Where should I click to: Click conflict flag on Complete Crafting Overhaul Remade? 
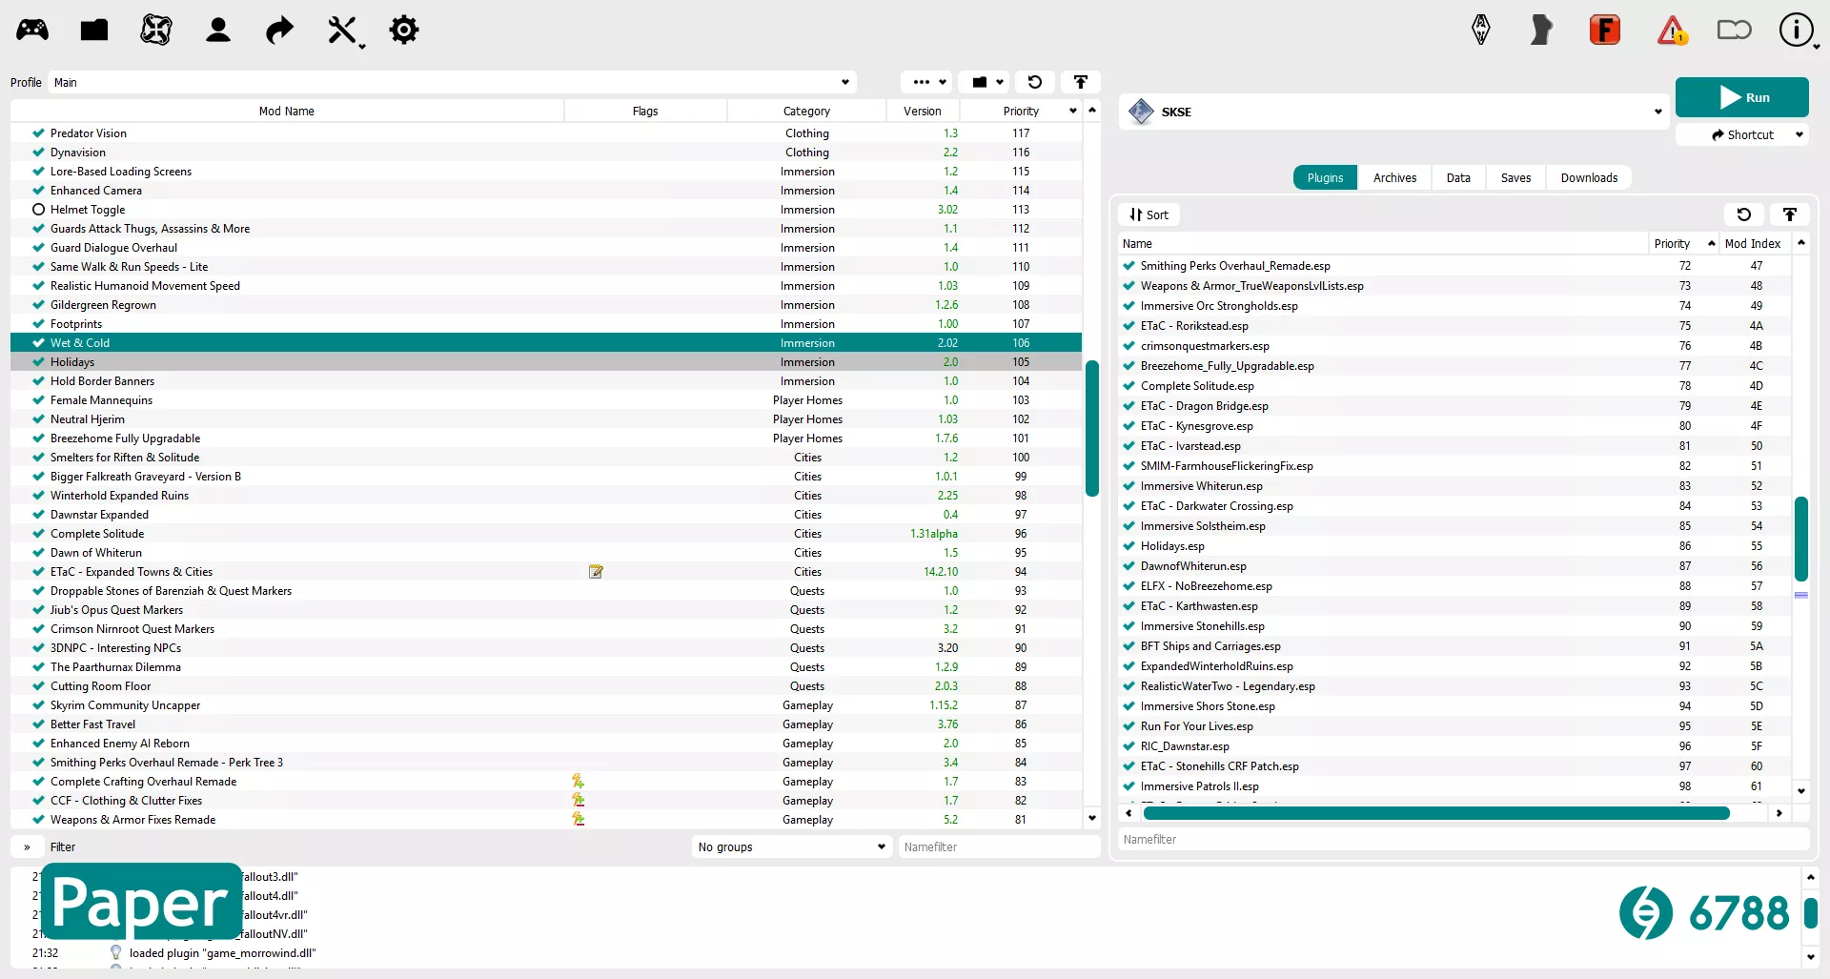coord(578,782)
